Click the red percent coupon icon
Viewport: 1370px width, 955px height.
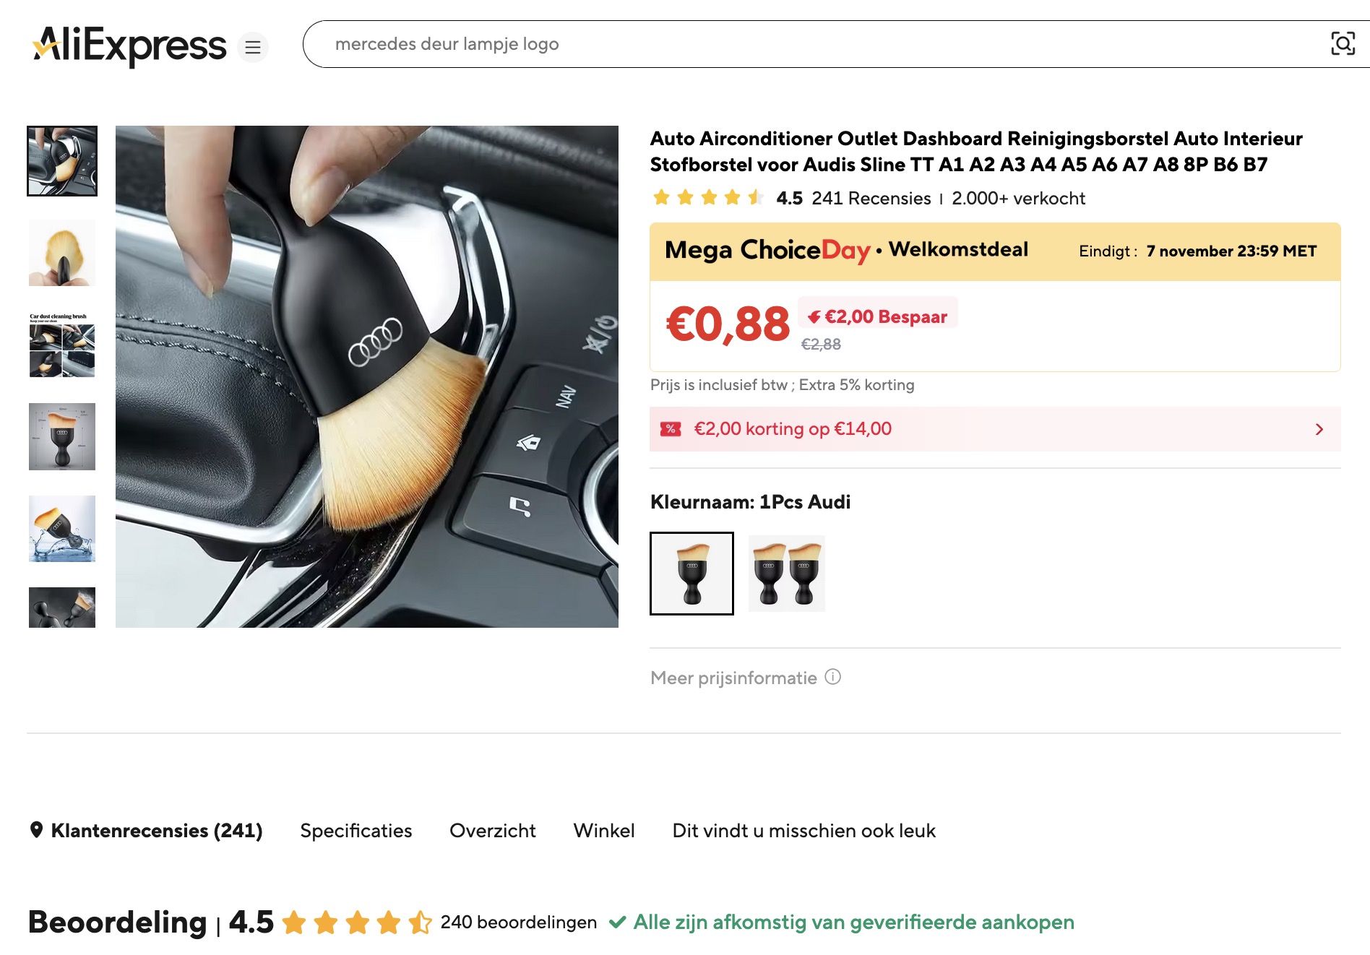coord(672,429)
